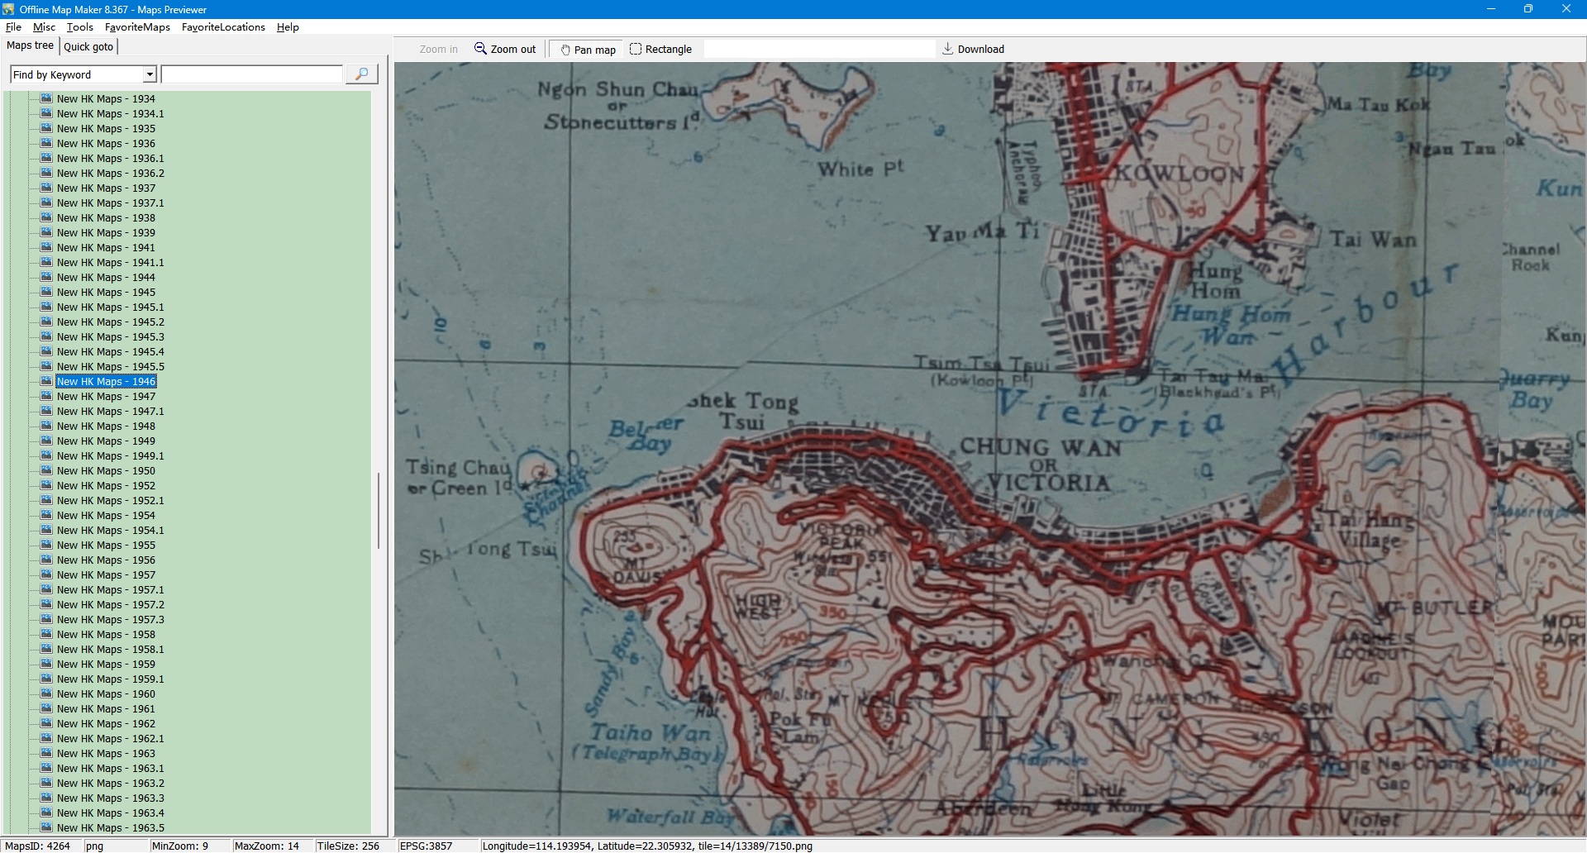Click the Zoom out magnifier icon
The width and height of the screenshot is (1587, 853).
(x=480, y=49)
